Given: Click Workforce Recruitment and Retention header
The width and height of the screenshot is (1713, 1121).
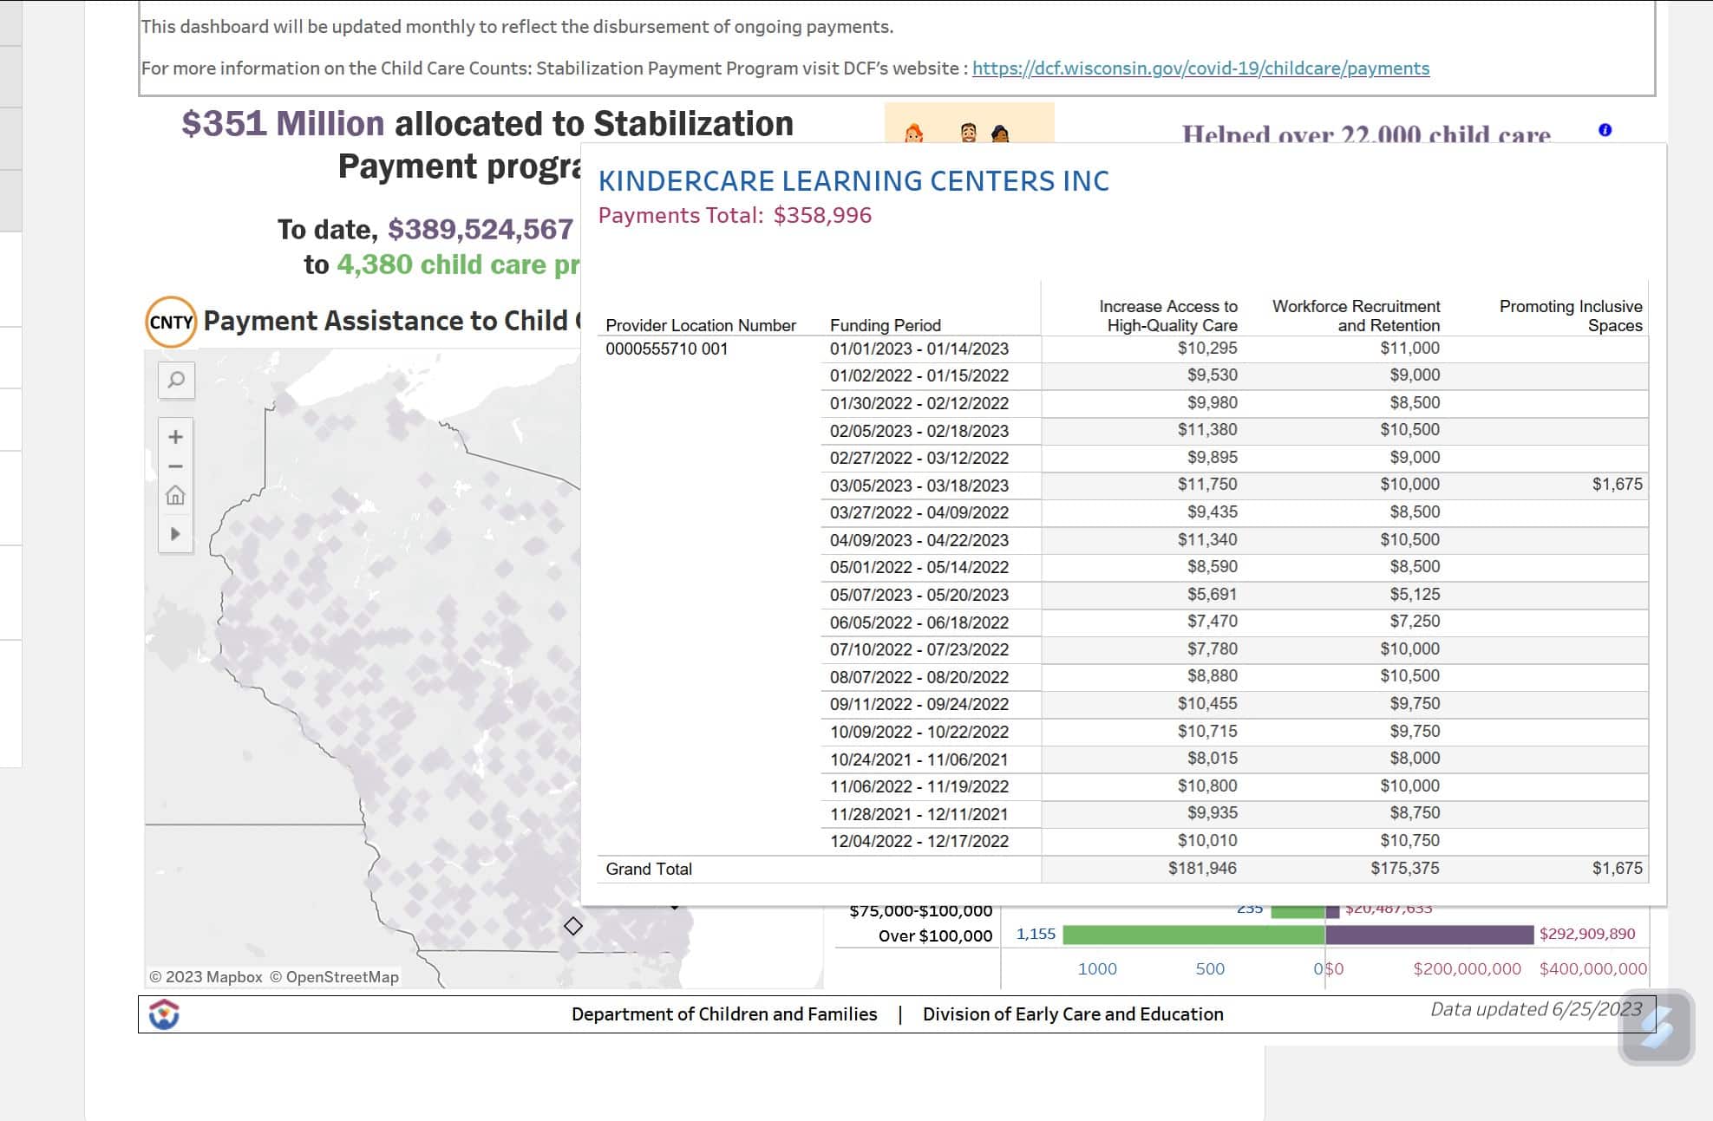Looking at the screenshot, I should pyautogui.click(x=1356, y=316).
